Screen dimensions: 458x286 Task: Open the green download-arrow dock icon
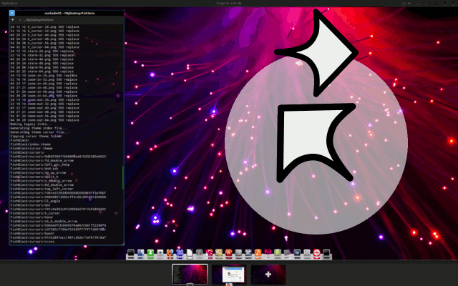point(150,253)
